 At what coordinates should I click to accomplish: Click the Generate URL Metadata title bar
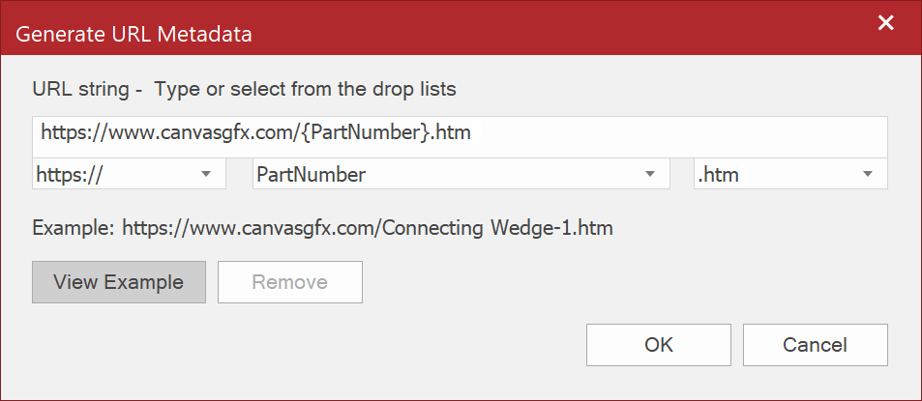(x=387, y=35)
